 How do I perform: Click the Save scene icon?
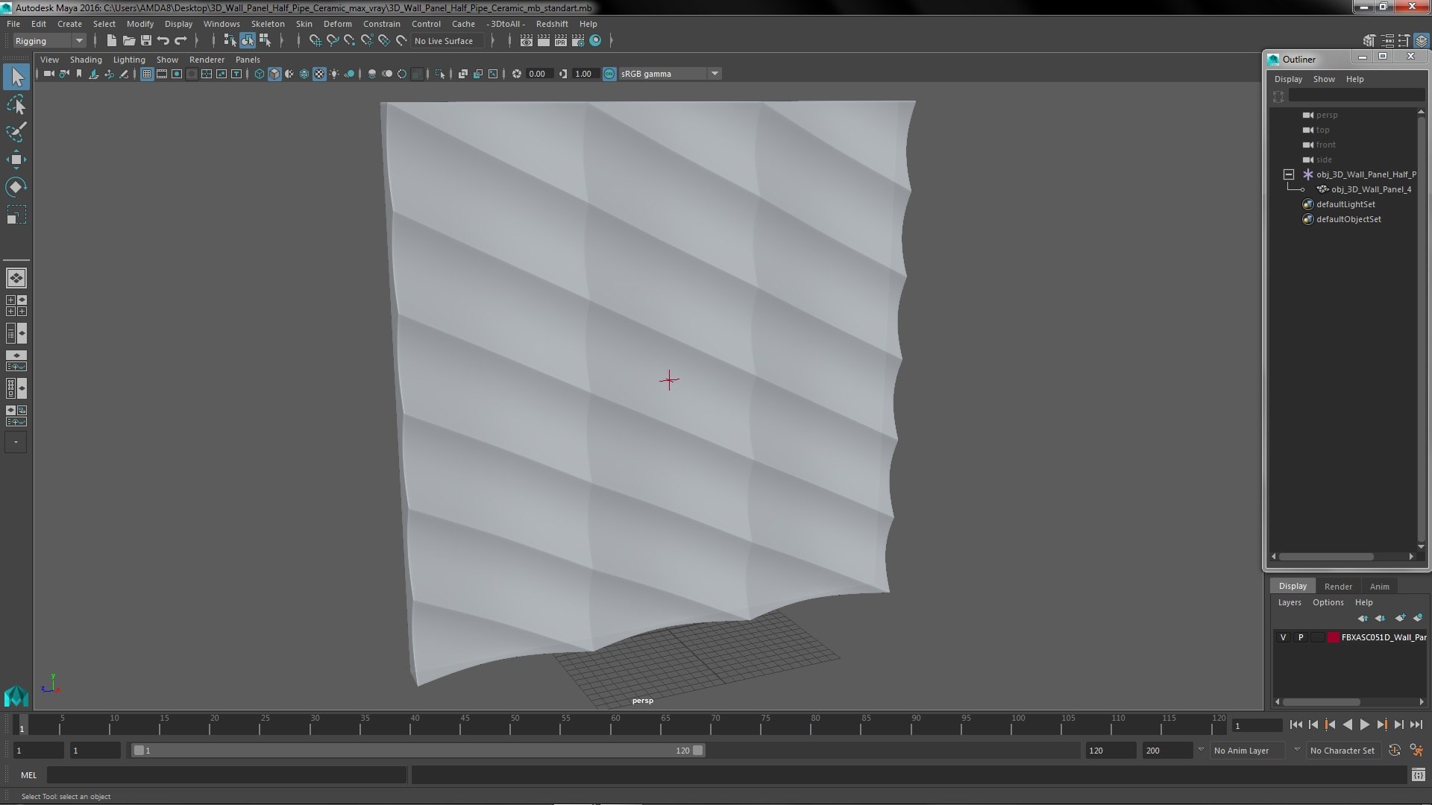pos(146,41)
